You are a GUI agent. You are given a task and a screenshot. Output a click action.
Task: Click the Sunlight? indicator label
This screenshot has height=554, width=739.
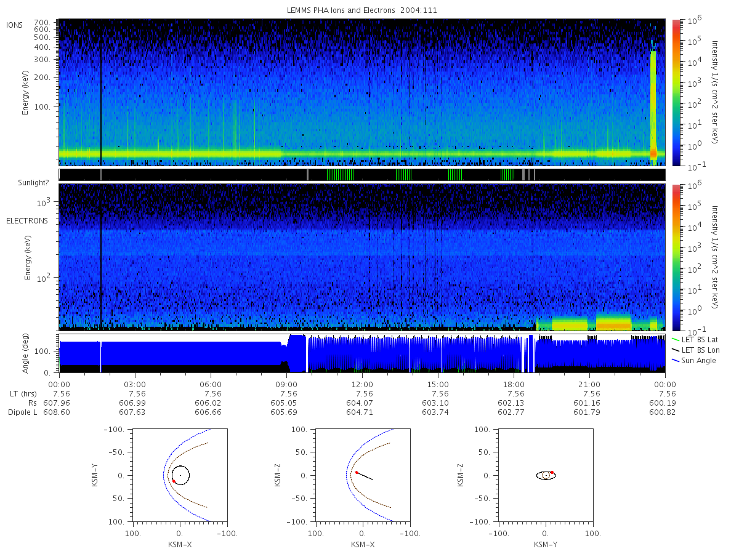pos(33,183)
